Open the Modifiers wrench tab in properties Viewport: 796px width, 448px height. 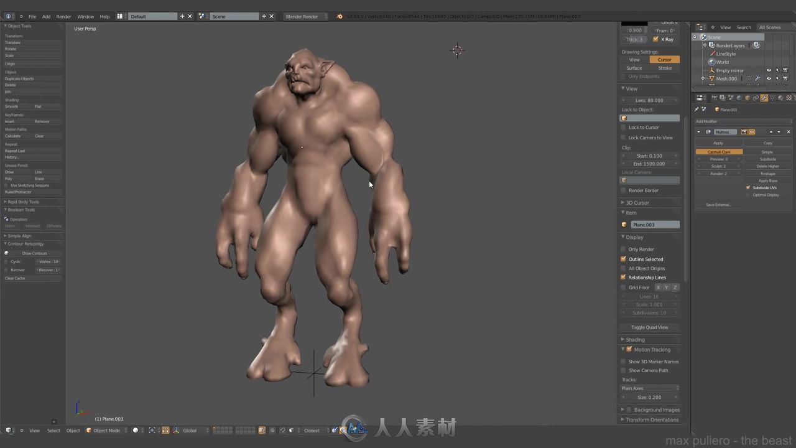click(x=764, y=98)
